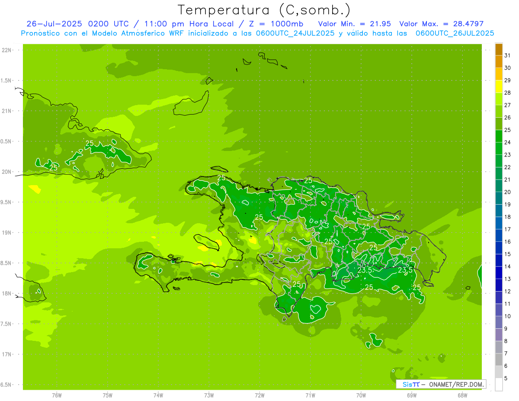The width and height of the screenshot is (519, 401).
Task: Click the legend value label 15
Action: tap(507, 254)
